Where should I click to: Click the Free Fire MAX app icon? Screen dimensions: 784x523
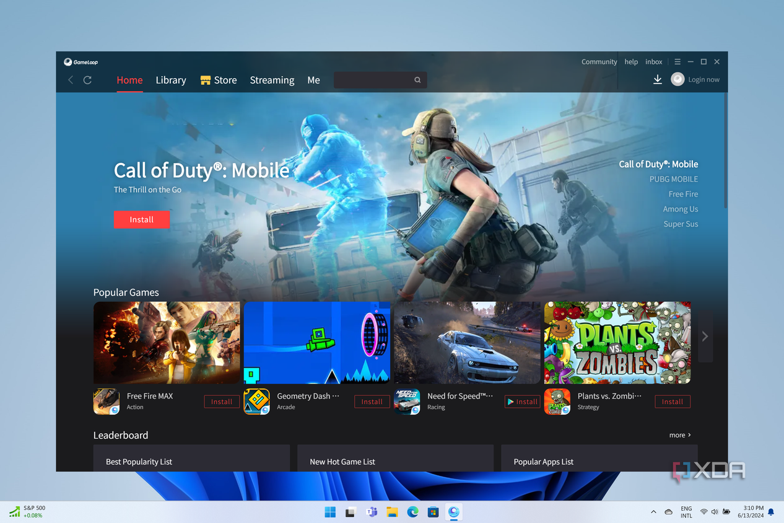pos(107,402)
